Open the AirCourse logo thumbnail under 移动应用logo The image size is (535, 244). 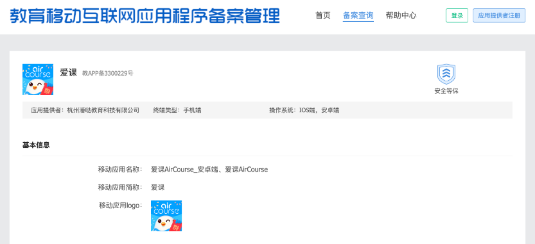click(166, 216)
